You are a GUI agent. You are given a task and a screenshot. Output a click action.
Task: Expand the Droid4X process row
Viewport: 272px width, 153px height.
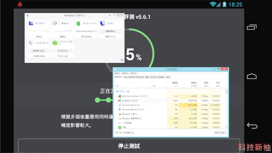tap(116, 101)
